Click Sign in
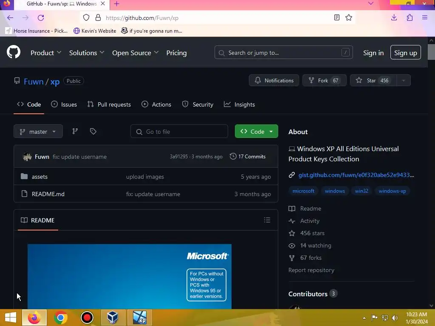 373,53
